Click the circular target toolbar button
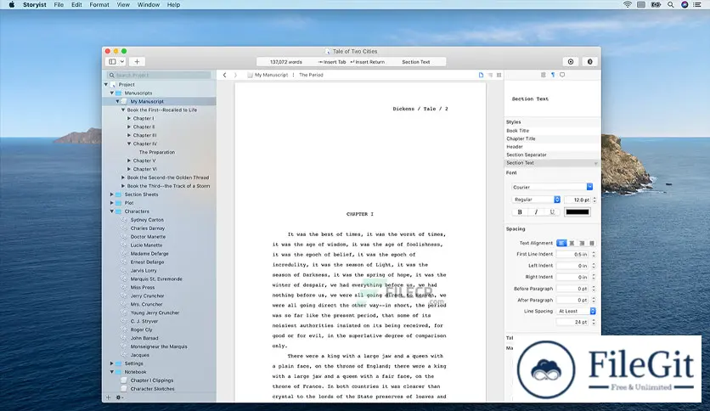This screenshot has height=411, width=710. 571,61
